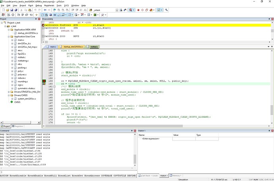Click the green CMSIS diamond component
The image size is (274, 181).
tap(12, 102)
